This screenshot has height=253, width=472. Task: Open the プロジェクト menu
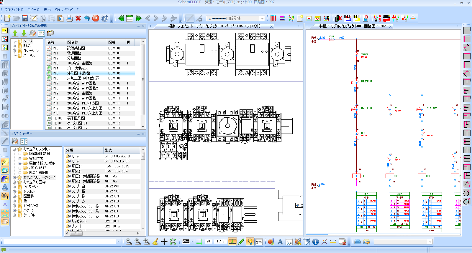pos(14,9)
